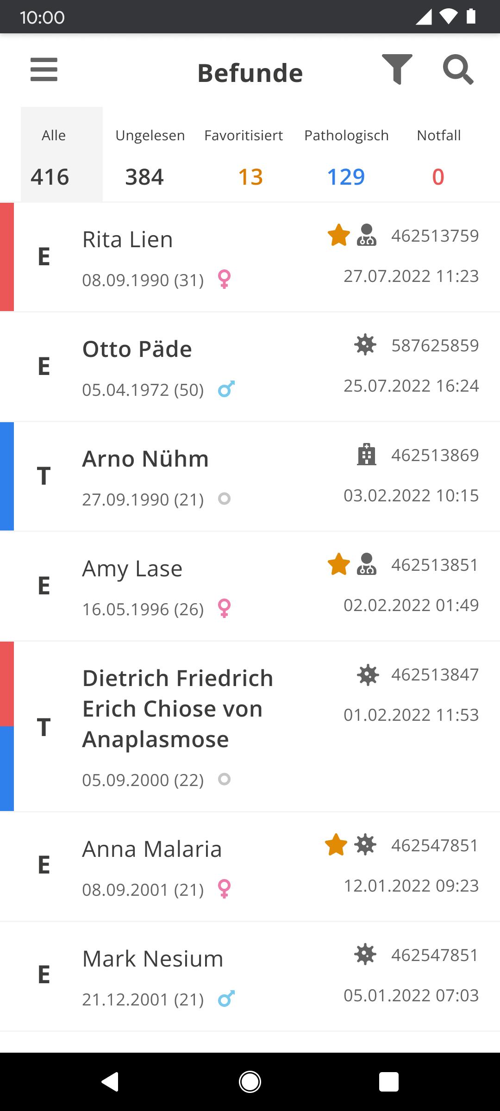Click female gender symbol for Anna Malaria
The image size is (500, 1111).
pos(225,889)
